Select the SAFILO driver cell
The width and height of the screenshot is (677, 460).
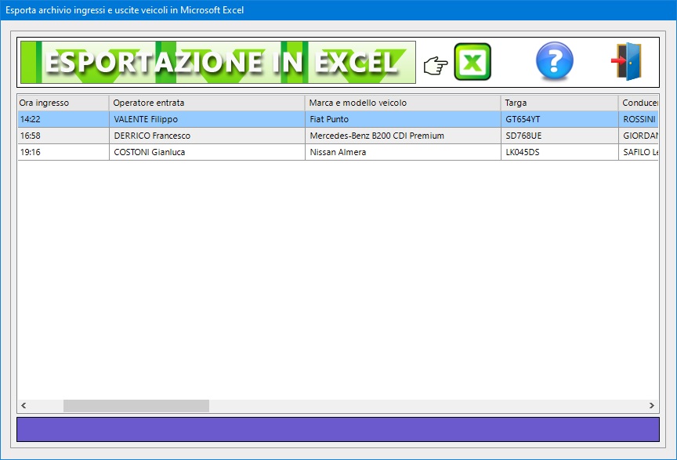639,152
